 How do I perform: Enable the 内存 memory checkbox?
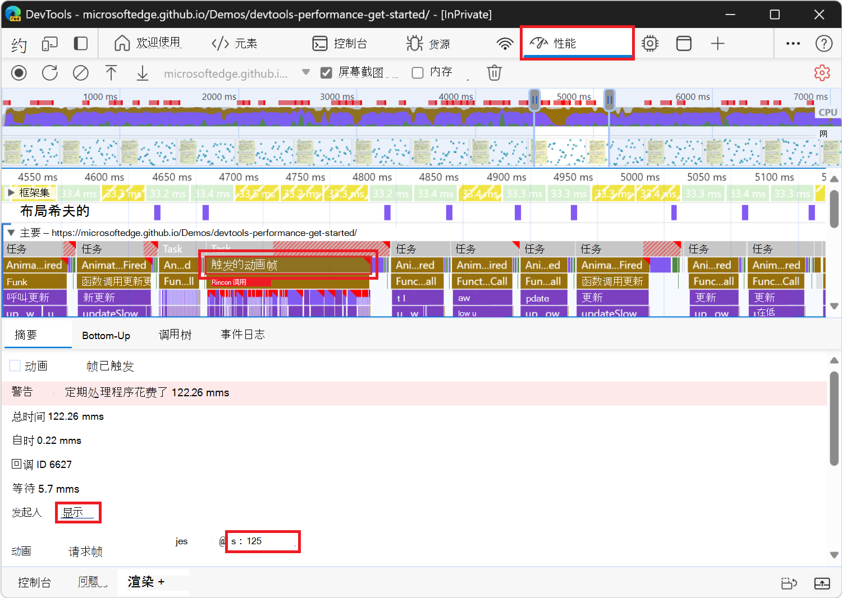[418, 73]
